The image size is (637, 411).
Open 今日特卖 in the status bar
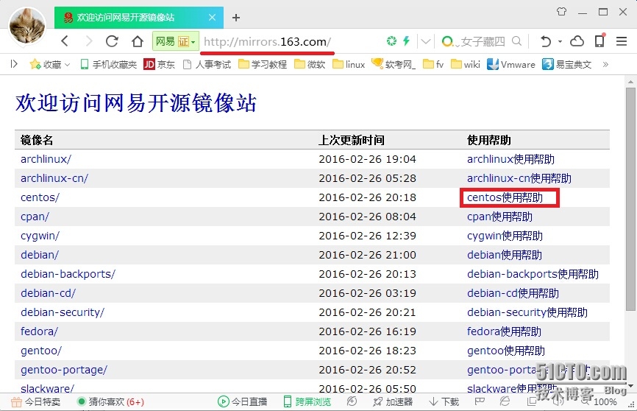tap(35, 402)
